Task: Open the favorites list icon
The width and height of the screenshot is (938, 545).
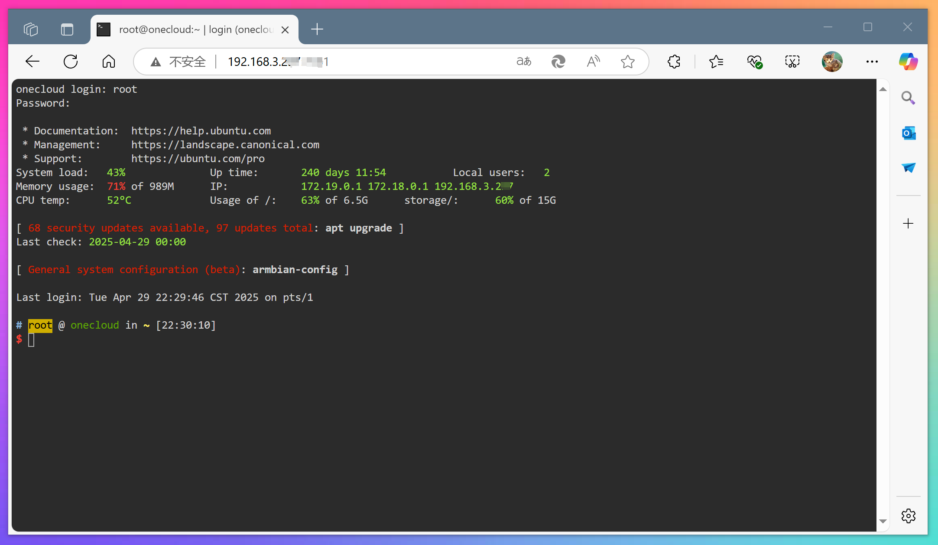Action: coord(716,62)
